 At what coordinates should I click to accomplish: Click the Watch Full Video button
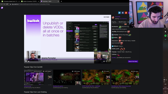pos(133,61)
